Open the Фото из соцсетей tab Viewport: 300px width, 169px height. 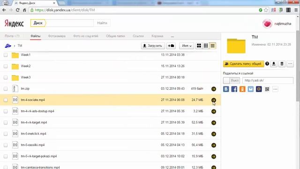pos(86,36)
